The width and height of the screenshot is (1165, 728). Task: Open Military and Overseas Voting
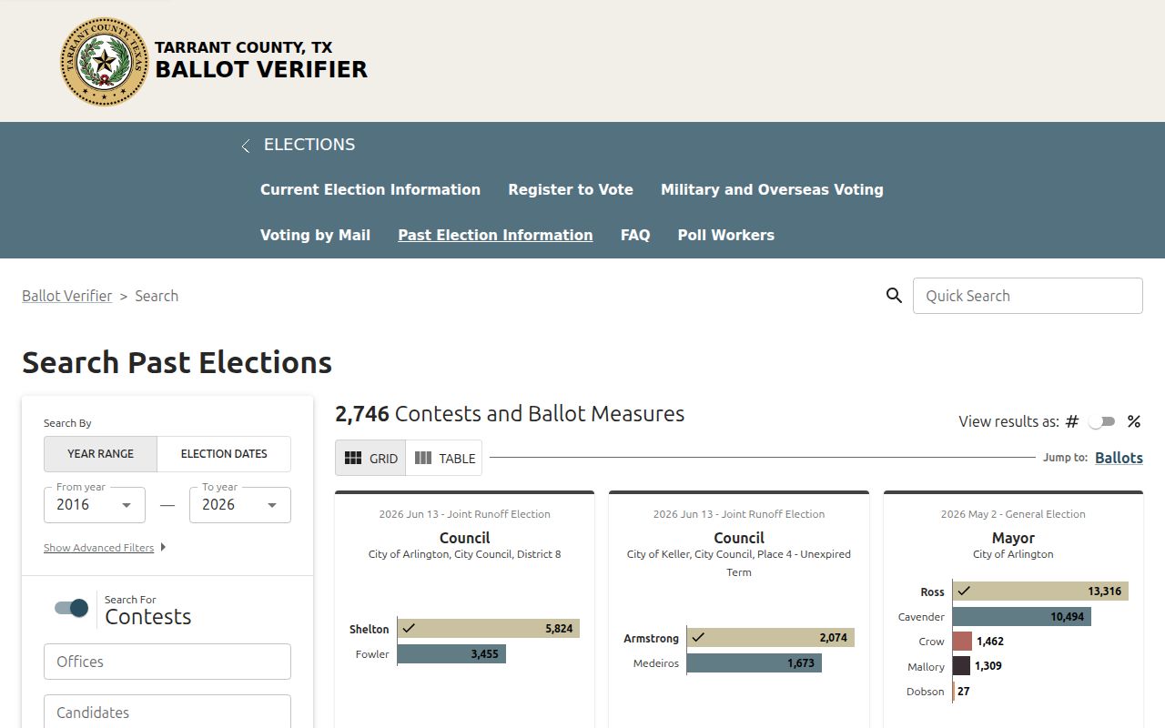(x=772, y=189)
